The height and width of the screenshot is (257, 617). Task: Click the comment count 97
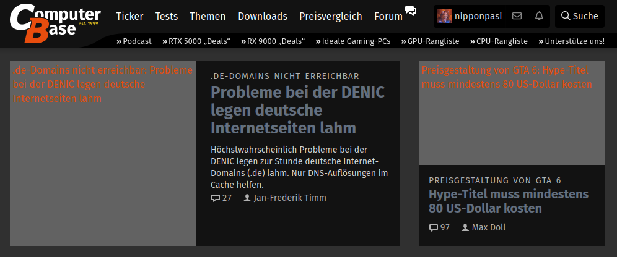click(x=445, y=227)
